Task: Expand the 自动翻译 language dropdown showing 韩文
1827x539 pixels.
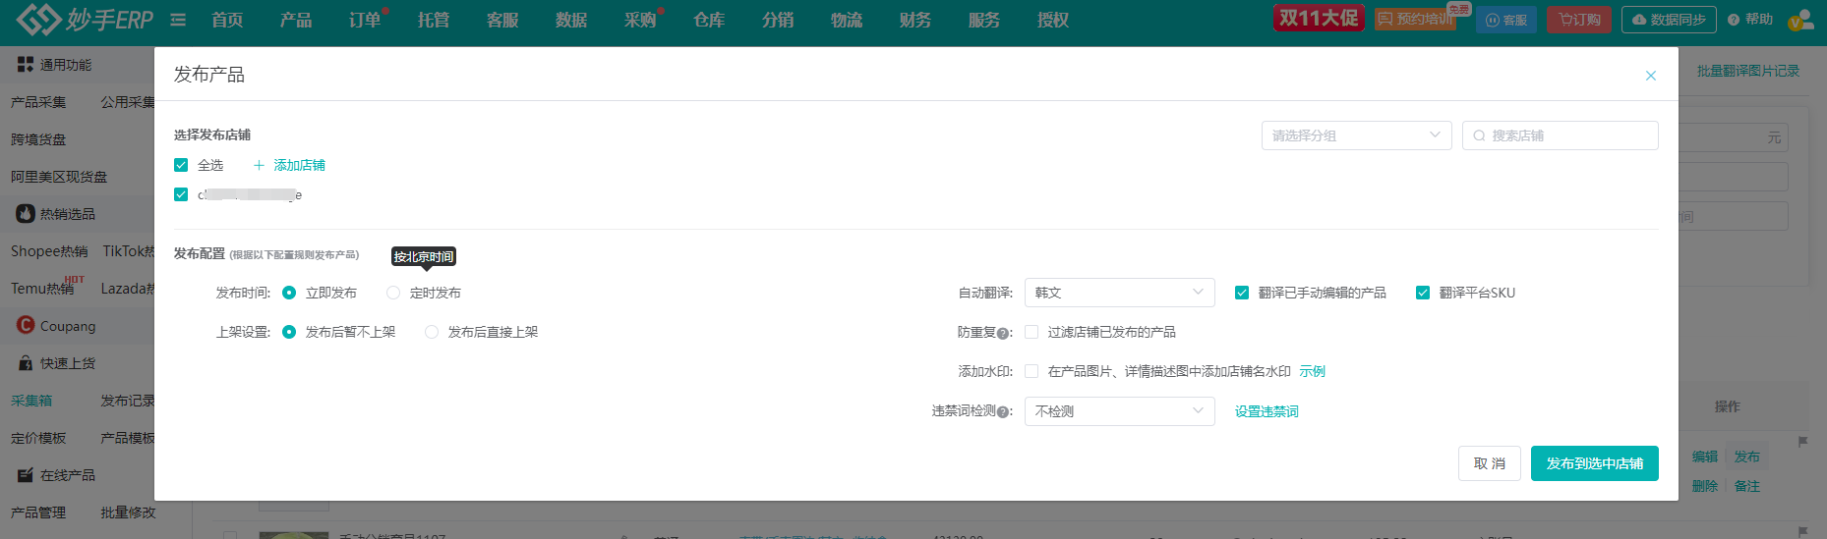Action: pyautogui.click(x=1119, y=293)
